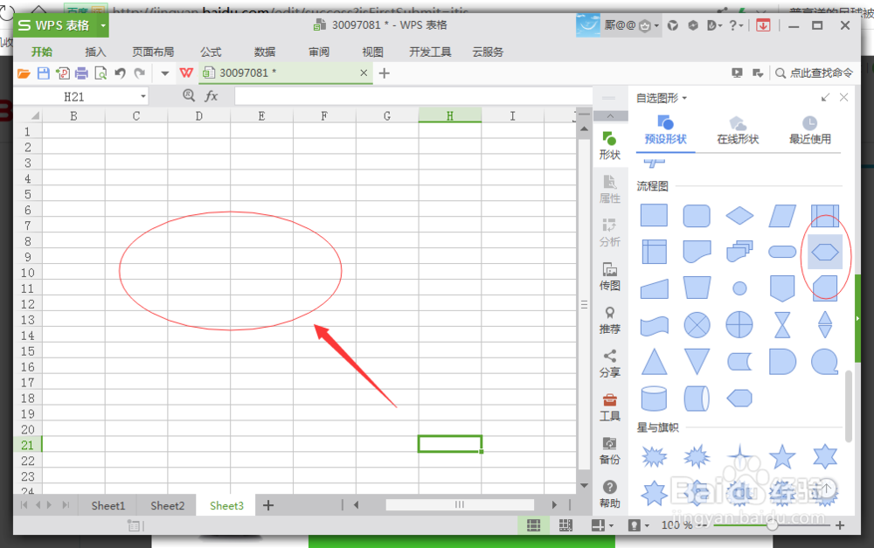Viewport: 874px width, 548px height.
Task: Export to PDF toolbar icon
Action: point(62,73)
